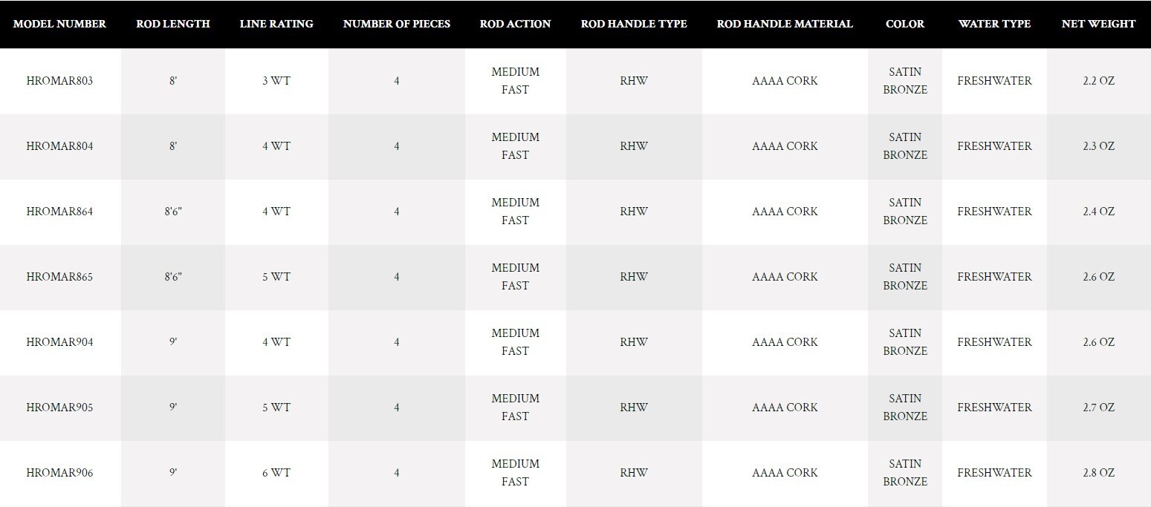Select model number HROMAR905
Image resolution: width=1151 pixels, height=507 pixels.
coord(59,408)
